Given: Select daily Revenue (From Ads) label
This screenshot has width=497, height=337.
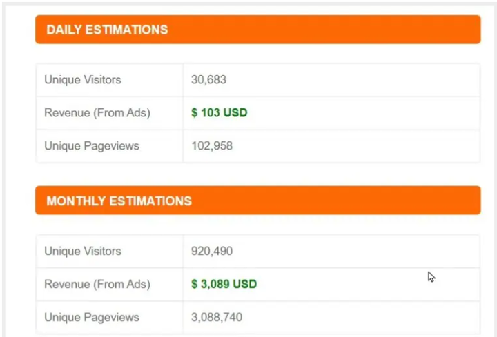Looking at the screenshot, I should click(x=97, y=113).
